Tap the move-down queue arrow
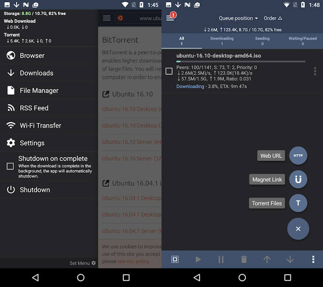Image resolution: width=323 pixels, height=287 pixels. 290,259
